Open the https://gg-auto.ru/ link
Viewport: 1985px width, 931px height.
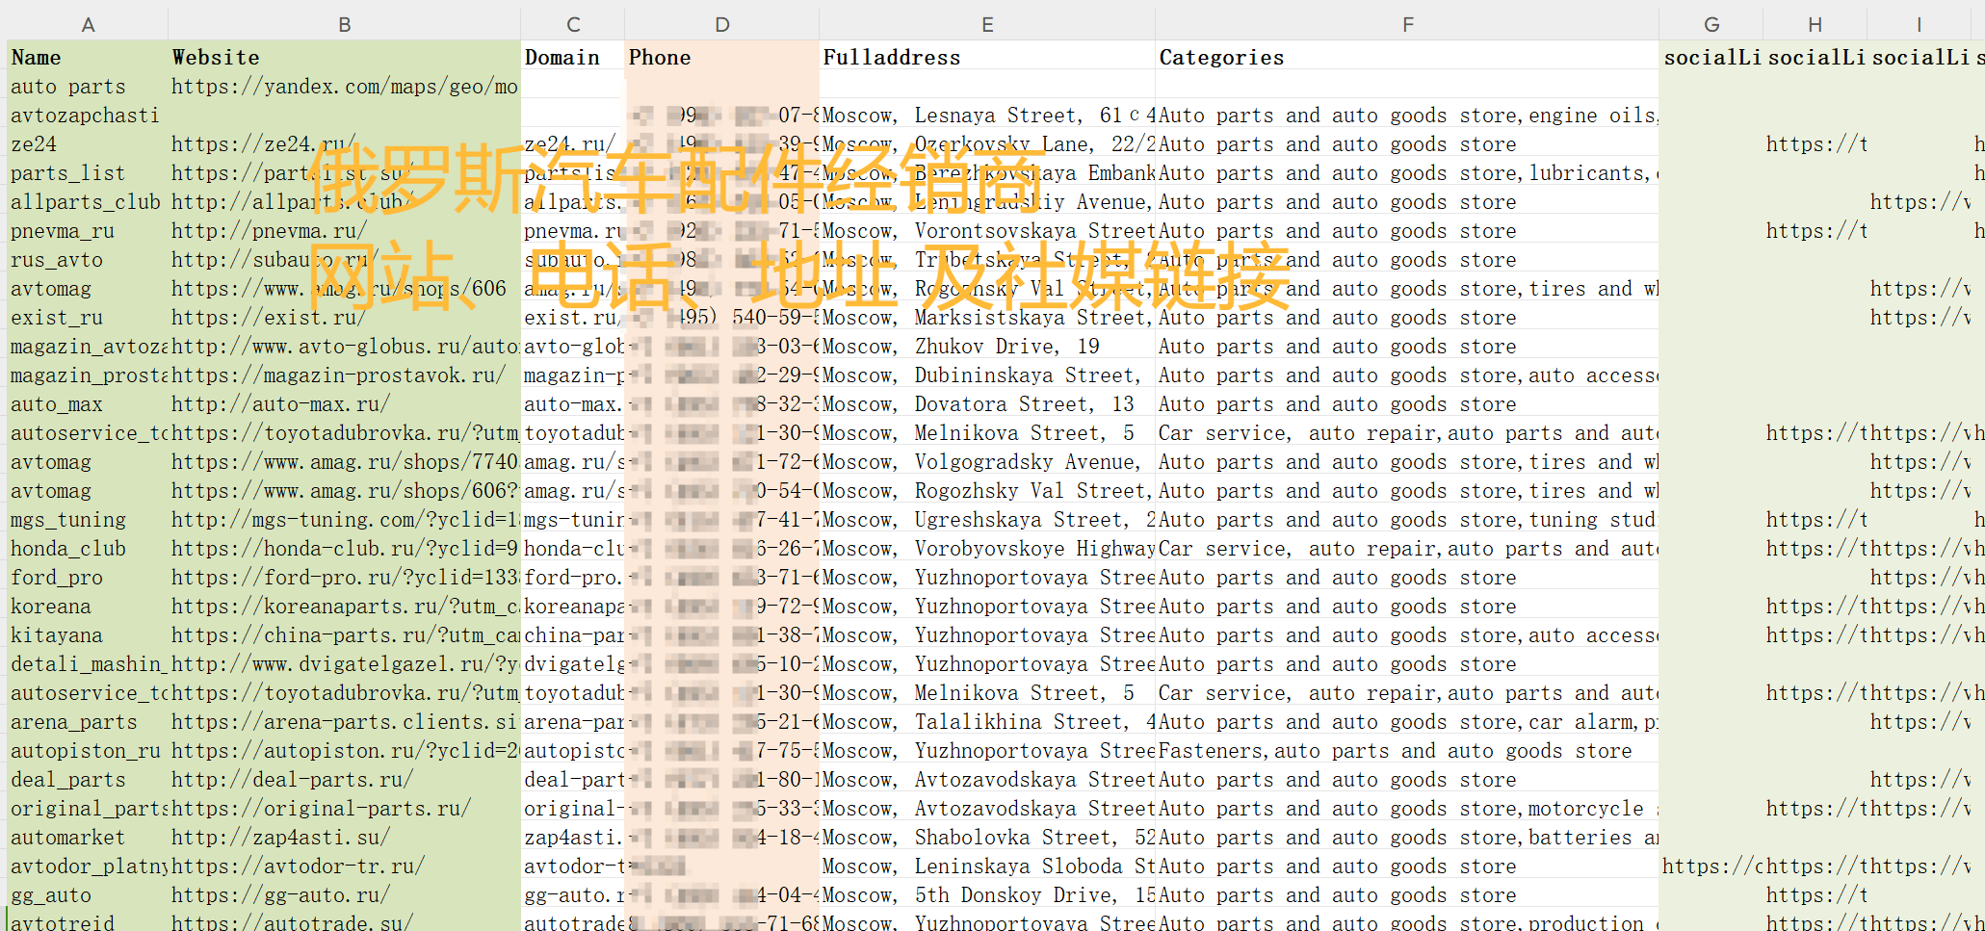280,895
